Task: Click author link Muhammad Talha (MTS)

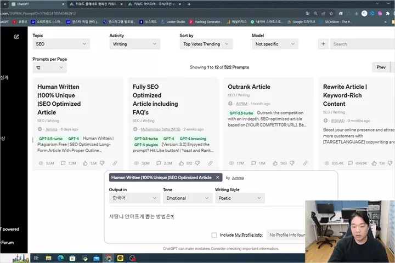Action: (x=160, y=129)
